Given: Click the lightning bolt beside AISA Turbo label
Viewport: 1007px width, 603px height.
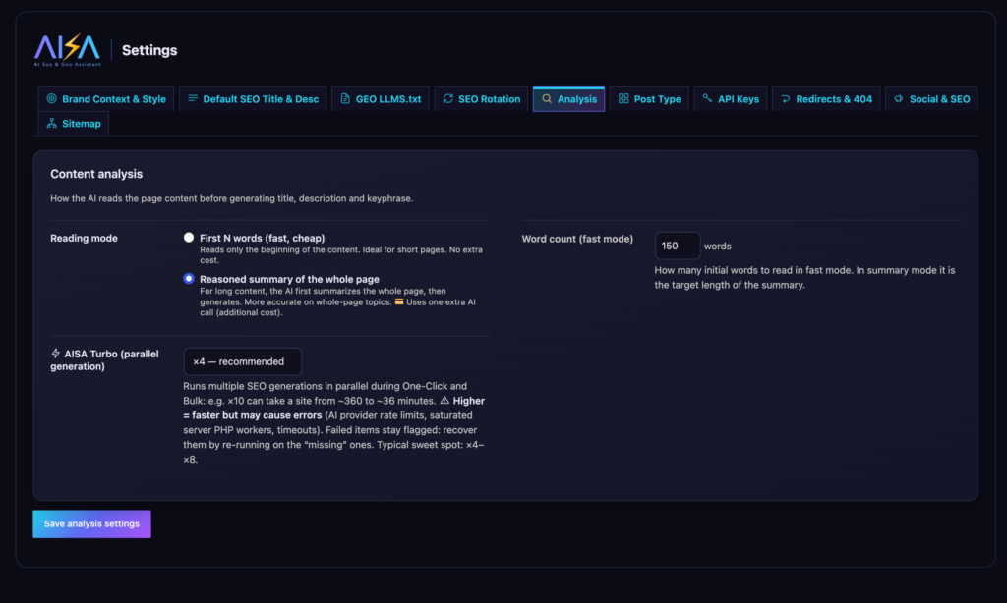Looking at the screenshot, I should [56, 354].
